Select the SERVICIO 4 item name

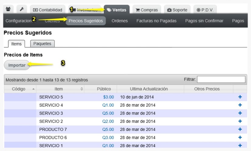click(51, 105)
